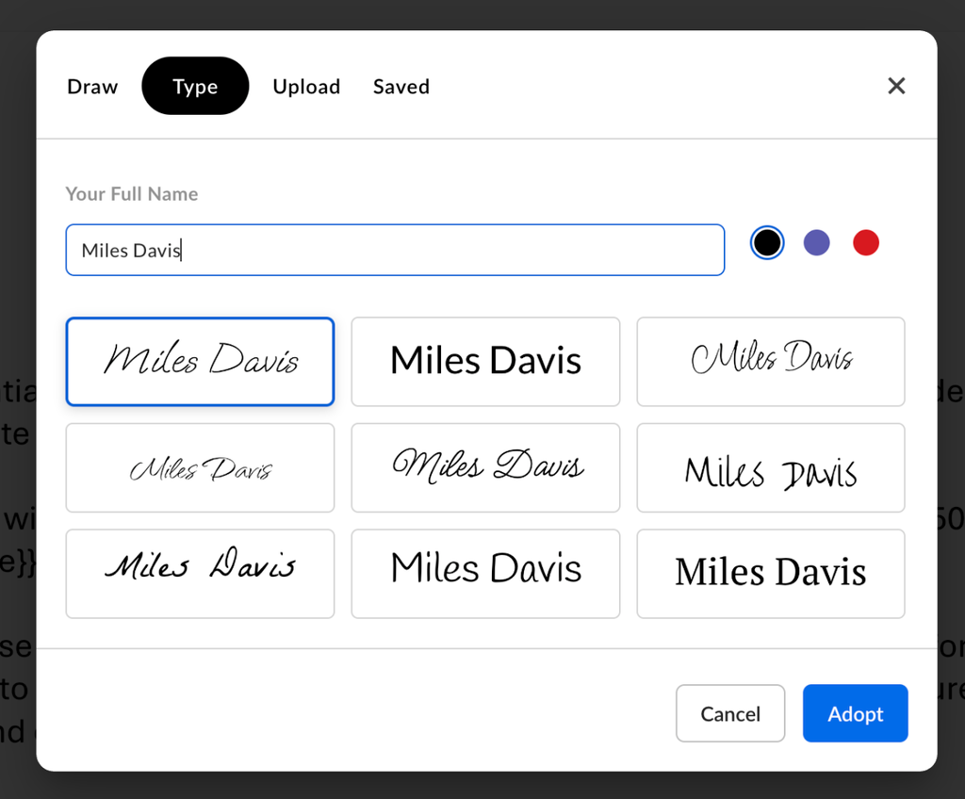
Task: Pick the bottom-right serif signature style
Action: tap(771, 574)
